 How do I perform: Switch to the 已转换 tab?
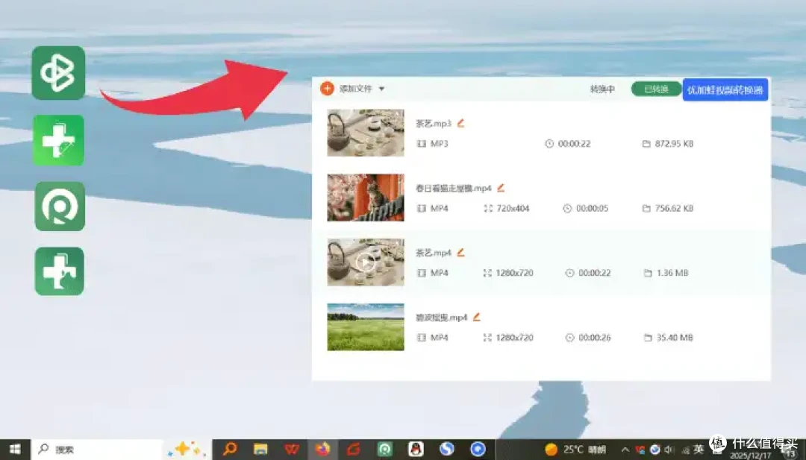click(x=657, y=89)
